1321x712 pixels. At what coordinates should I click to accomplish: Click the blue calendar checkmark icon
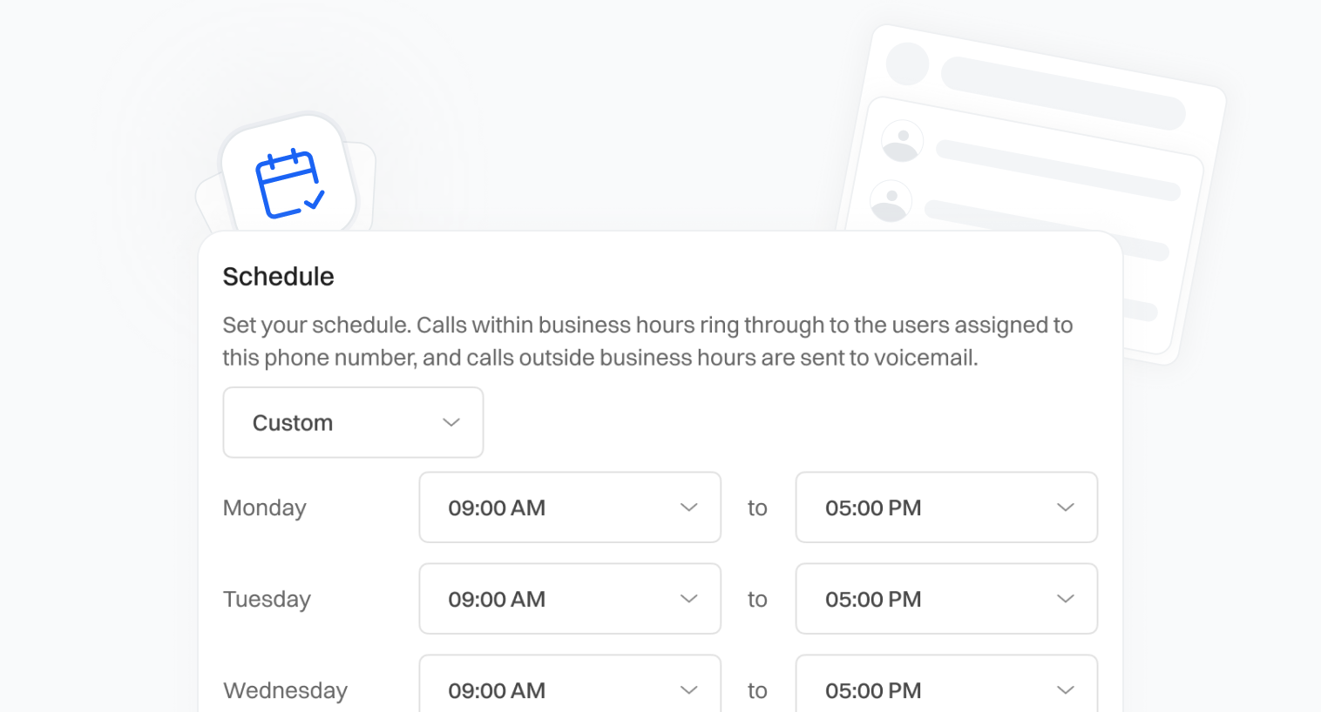coord(289,183)
